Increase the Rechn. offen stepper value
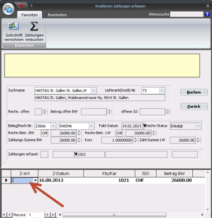The width and height of the screenshot is (212, 218). point(45,110)
